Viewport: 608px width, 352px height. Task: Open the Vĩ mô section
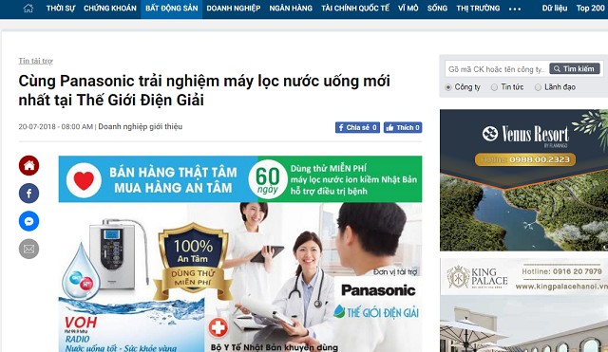point(408,9)
